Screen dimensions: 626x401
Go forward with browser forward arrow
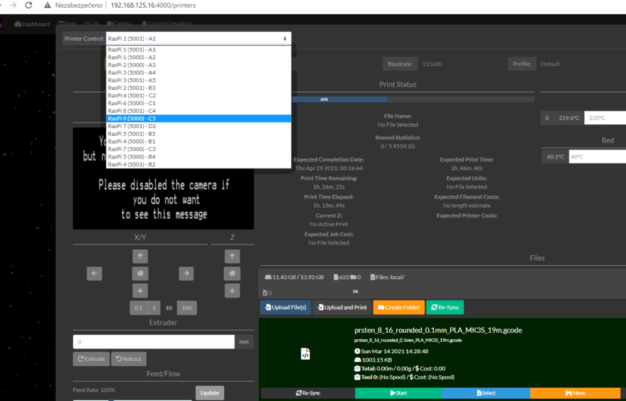pos(13,5)
